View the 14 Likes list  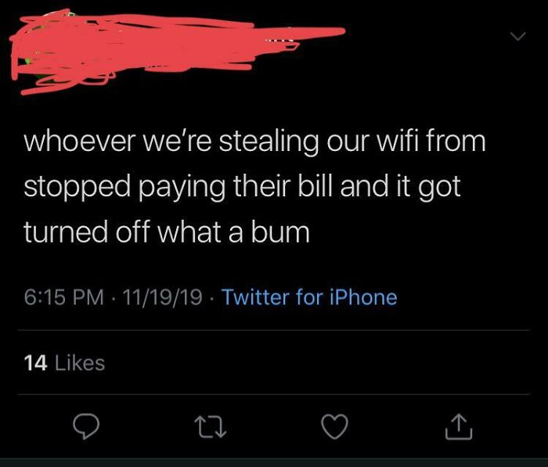[65, 363]
